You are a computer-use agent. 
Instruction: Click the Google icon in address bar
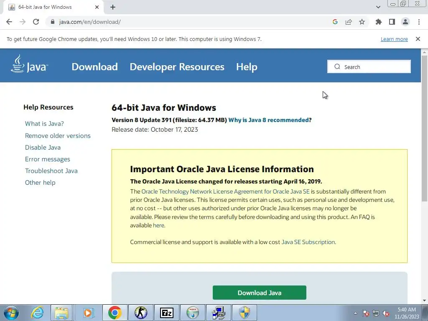(x=335, y=22)
